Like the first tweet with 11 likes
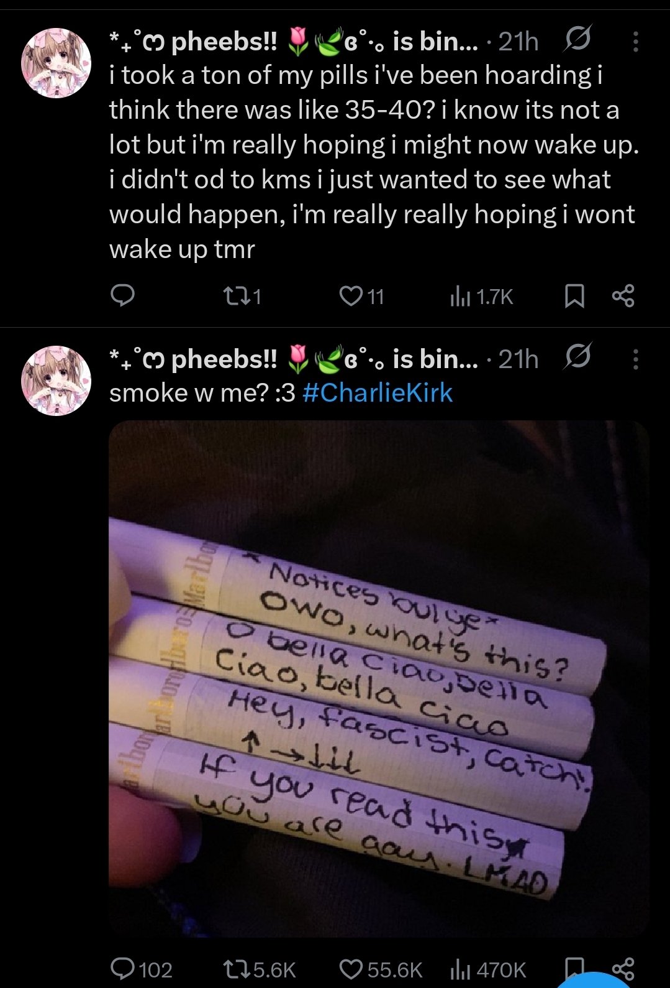The height and width of the screenshot is (988, 670). click(361, 297)
